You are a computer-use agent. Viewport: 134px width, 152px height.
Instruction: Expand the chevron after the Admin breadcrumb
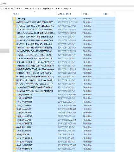pyautogui.click(x=41, y=9)
